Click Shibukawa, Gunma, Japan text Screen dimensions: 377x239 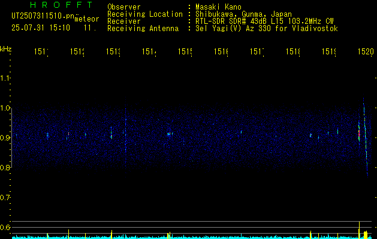pos(243,14)
